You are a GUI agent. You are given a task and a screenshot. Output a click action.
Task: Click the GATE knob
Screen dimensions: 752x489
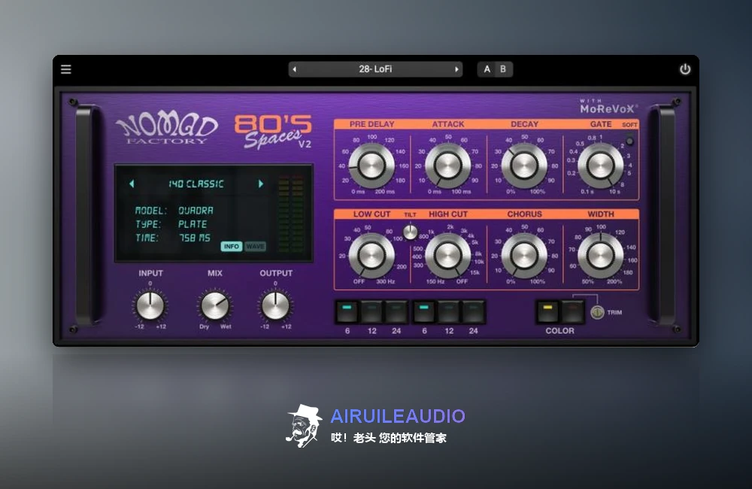click(x=600, y=166)
